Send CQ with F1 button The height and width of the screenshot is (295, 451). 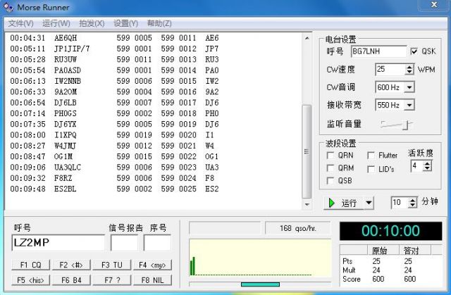30,265
